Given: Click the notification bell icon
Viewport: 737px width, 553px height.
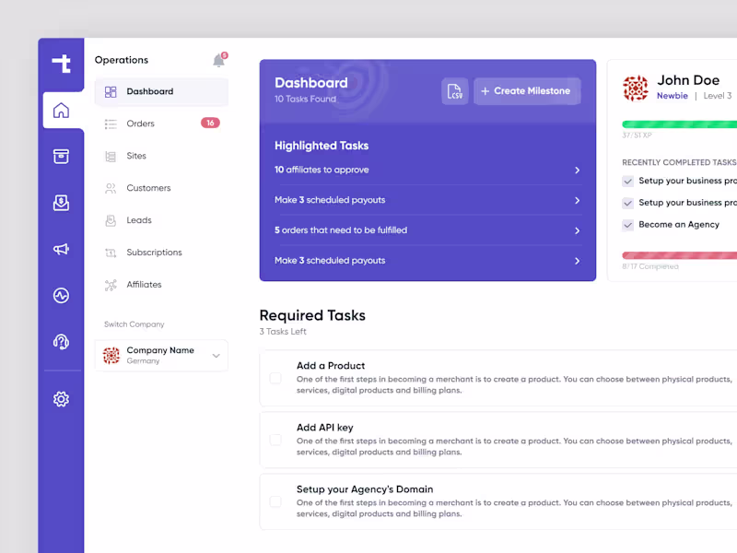Looking at the screenshot, I should point(218,61).
